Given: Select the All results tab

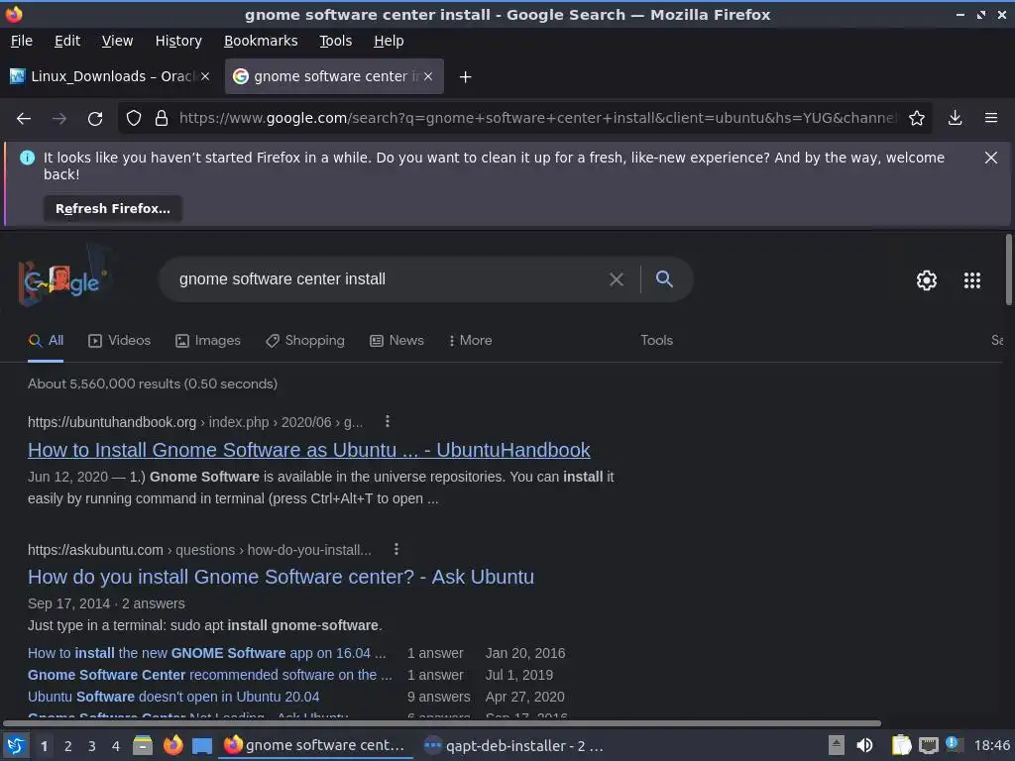Looking at the screenshot, I should tap(46, 341).
